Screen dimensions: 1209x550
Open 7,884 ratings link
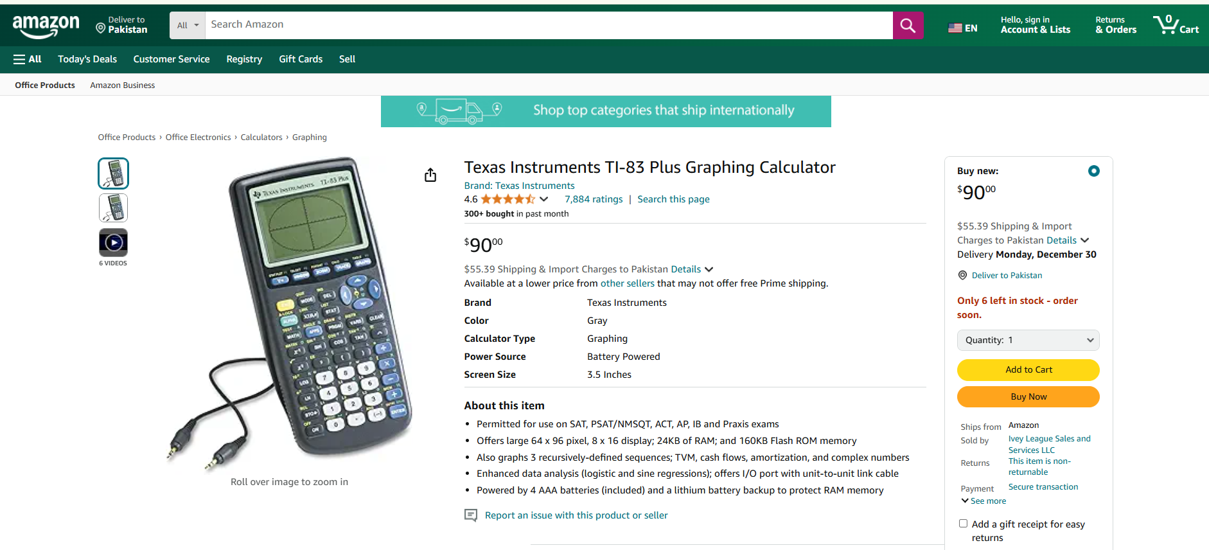point(594,199)
